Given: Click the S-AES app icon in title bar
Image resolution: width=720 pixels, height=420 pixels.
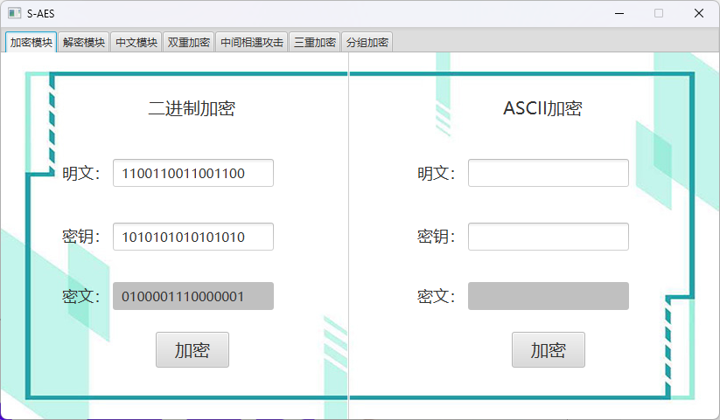Looking at the screenshot, I should point(15,13).
